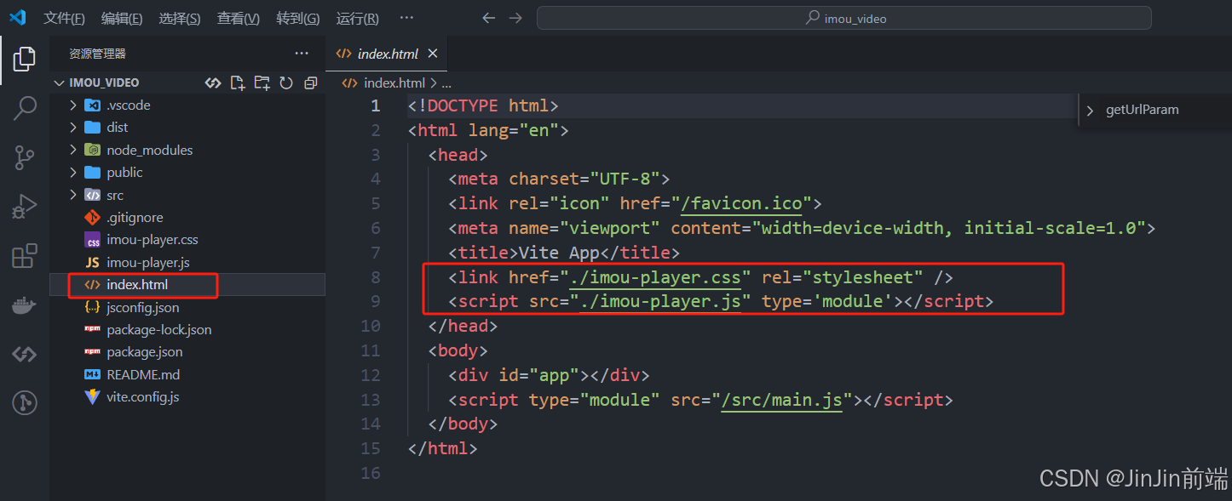Open the Edit menu (编辑)
This screenshot has width=1232, height=501.
pos(122,18)
